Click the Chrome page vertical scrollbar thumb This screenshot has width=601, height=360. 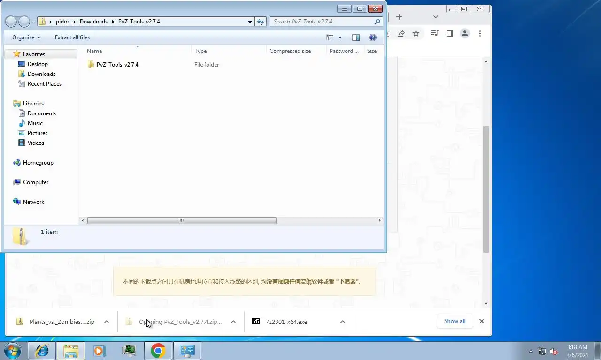point(486,189)
